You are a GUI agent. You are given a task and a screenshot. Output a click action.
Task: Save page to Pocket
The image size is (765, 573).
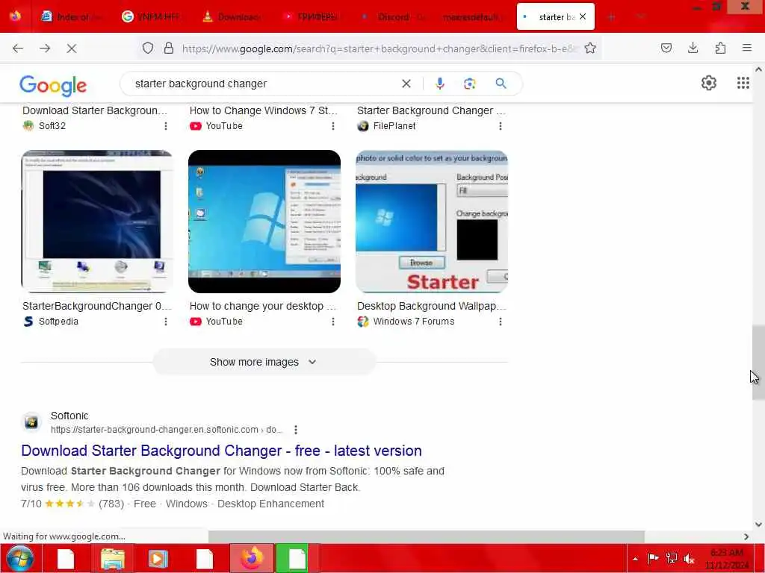(666, 48)
